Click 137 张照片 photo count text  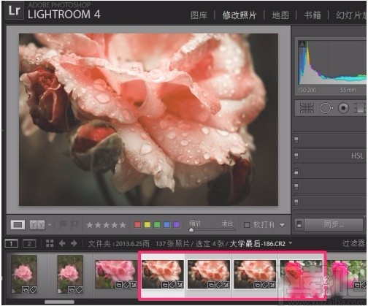coord(172,244)
